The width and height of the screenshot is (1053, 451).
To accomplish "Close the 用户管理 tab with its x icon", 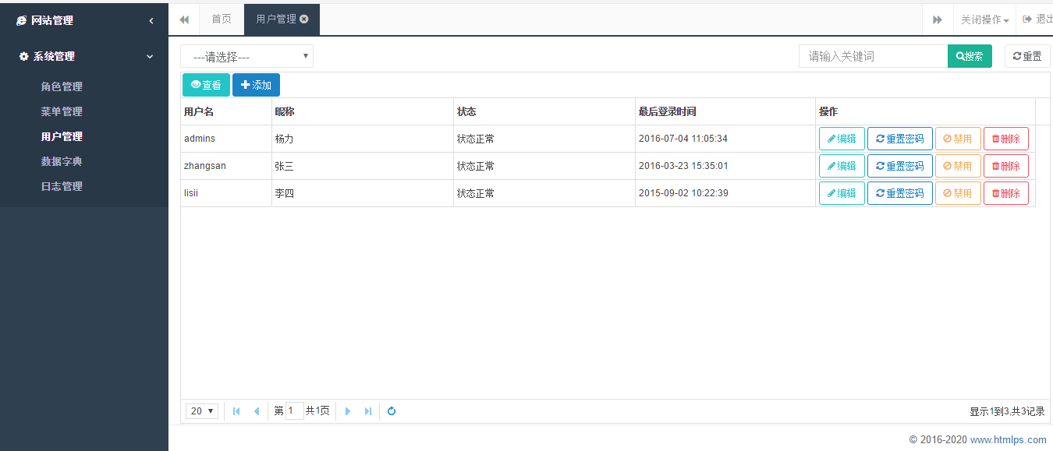I will click(304, 19).
